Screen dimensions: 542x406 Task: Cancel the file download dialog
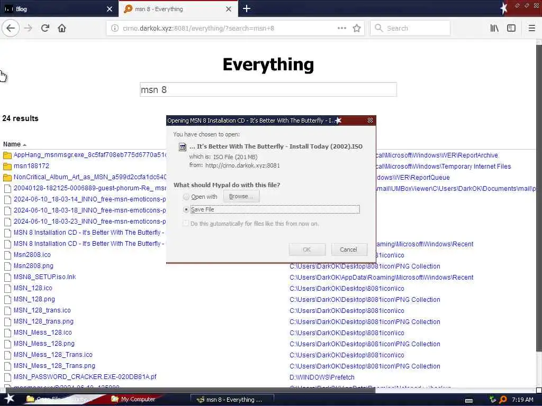click(x=349, y=250)
